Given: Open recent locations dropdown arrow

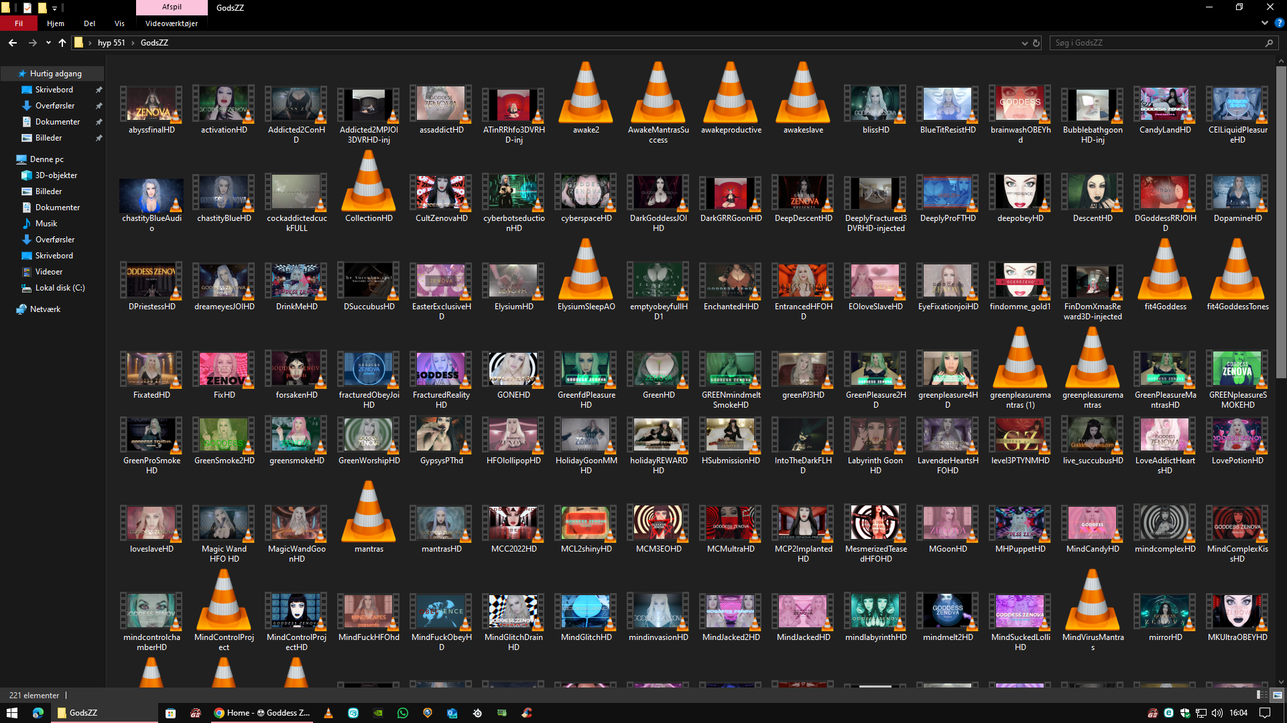Looking at the screenshot, I should (x=48, y=43).
